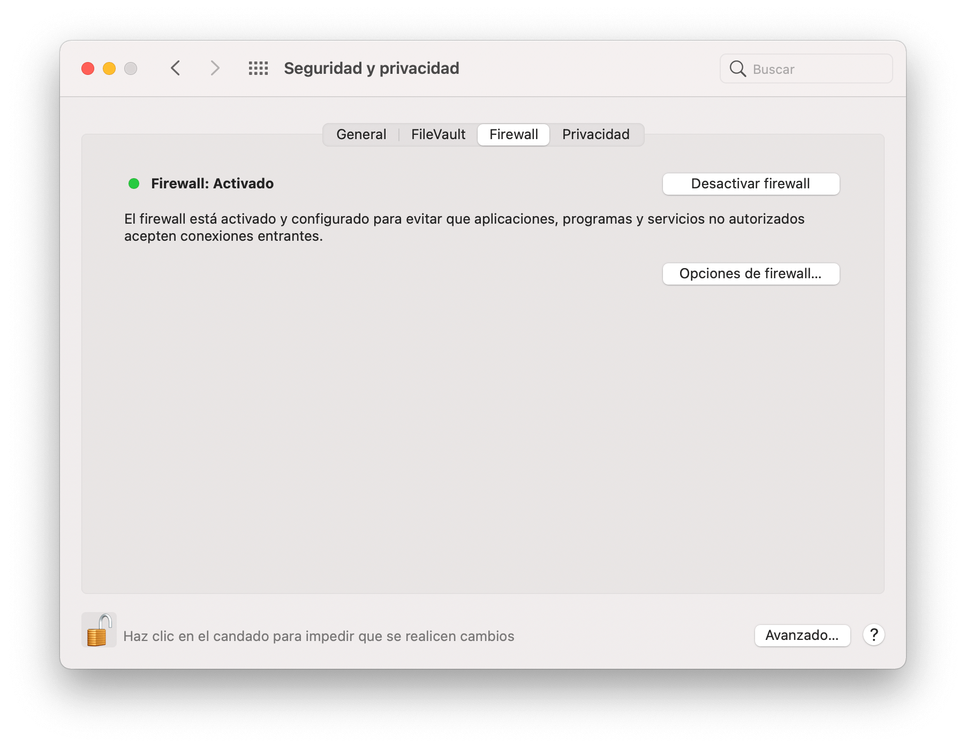The image size is (966, 748).
Task: Open the show all preferences grid icon
Action: tap(258, 68)
